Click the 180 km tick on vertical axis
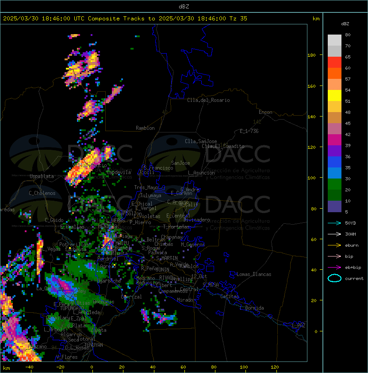This screenshot has width=368, height=373. (311, 55)
